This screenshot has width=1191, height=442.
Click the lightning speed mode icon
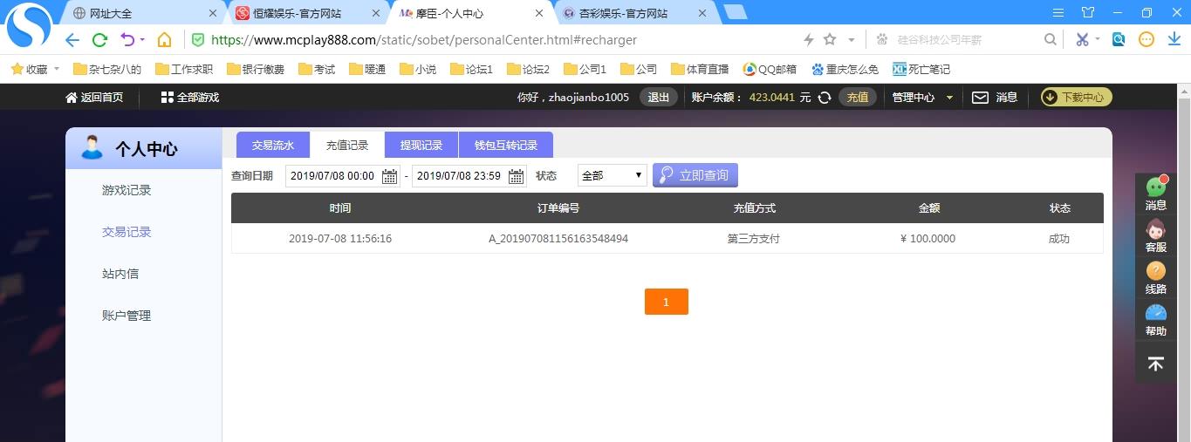[x=808, y=39]
